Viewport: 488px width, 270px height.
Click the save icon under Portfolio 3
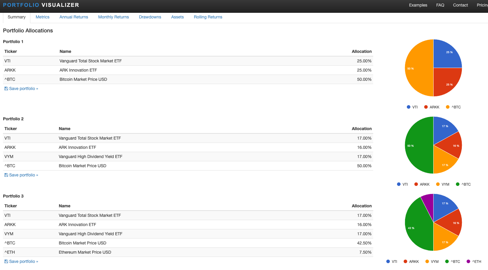click(x=6, y=261)
